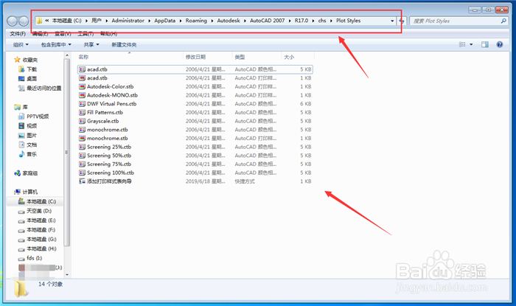Click the 音乐 music note icon
The image size is (516, 306).
[21, 154]
